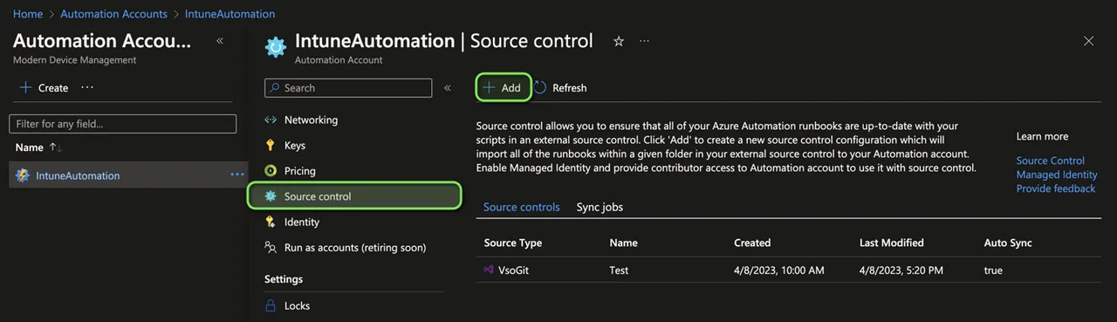Click the Source Type column header
Image resolution: width=1117 pixels, height=322 pixels.
[x=513, y=243]
